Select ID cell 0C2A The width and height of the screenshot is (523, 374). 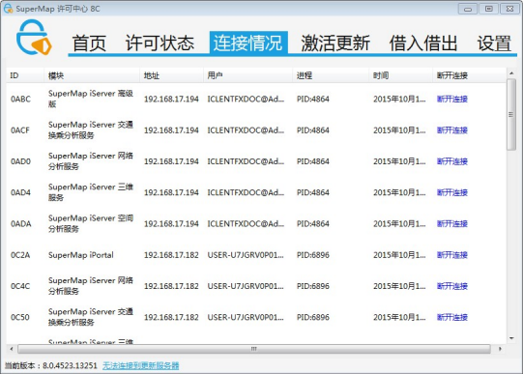tap(20, 255)
